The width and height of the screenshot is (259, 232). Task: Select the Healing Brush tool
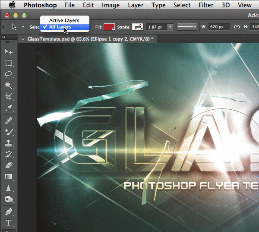pyautogui.click(x=8, y=121)
